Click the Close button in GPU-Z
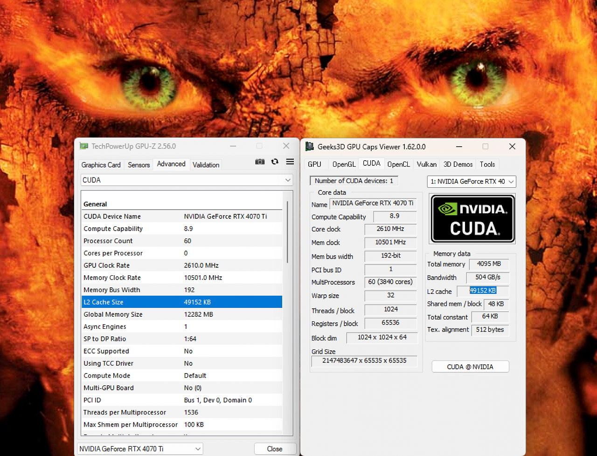597x456 pixels. click(x=275, y=449)
